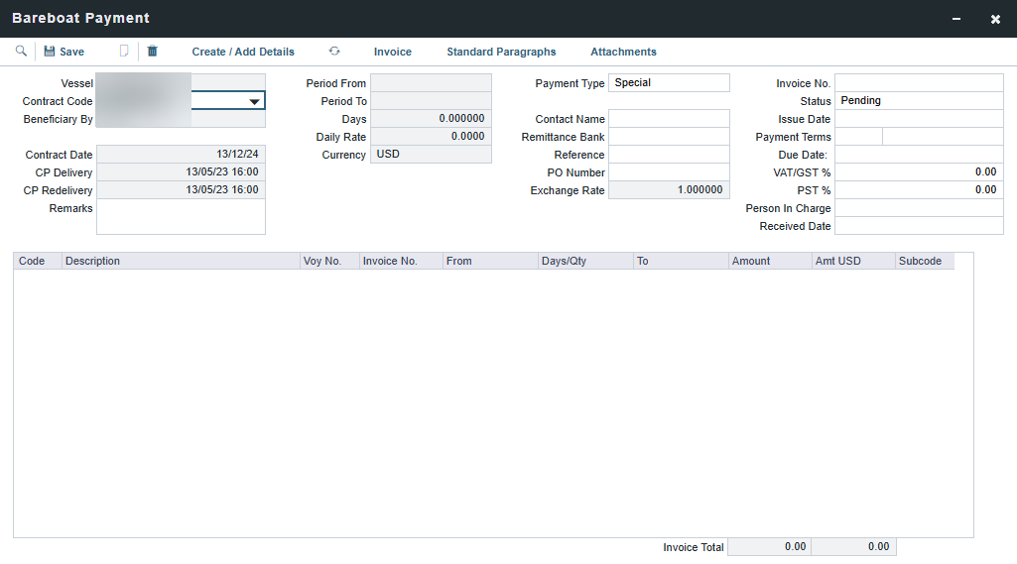The height and width of the screenshot is (564, 1017).
Task: Open Create / Add Details
Action: click(x=243, y=52)
